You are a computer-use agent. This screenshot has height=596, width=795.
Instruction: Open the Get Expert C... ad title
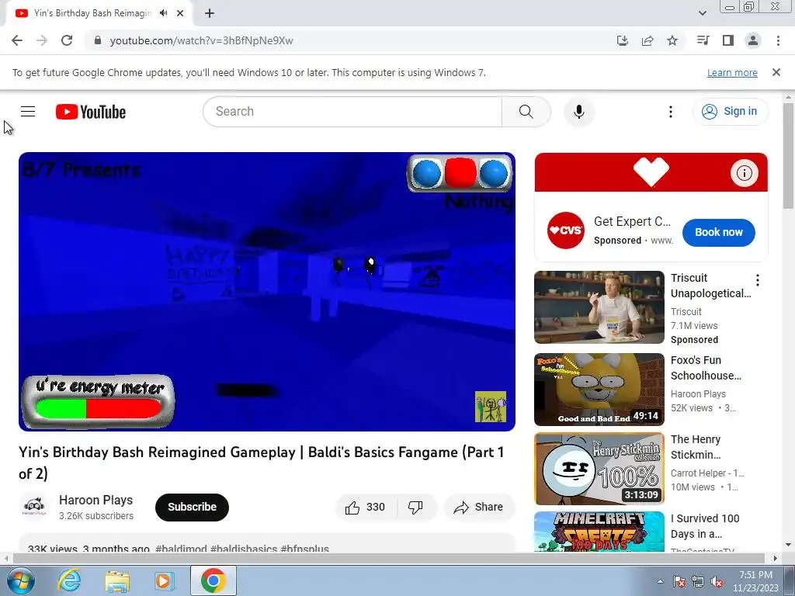(x=632, y=221)
